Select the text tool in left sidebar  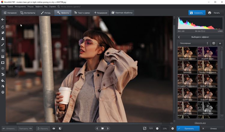tap(3, 74)
